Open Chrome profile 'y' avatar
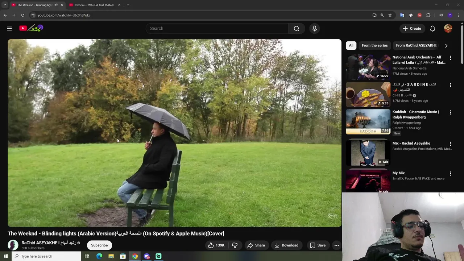Screen dimensions: 464x261 click(450, 15)
